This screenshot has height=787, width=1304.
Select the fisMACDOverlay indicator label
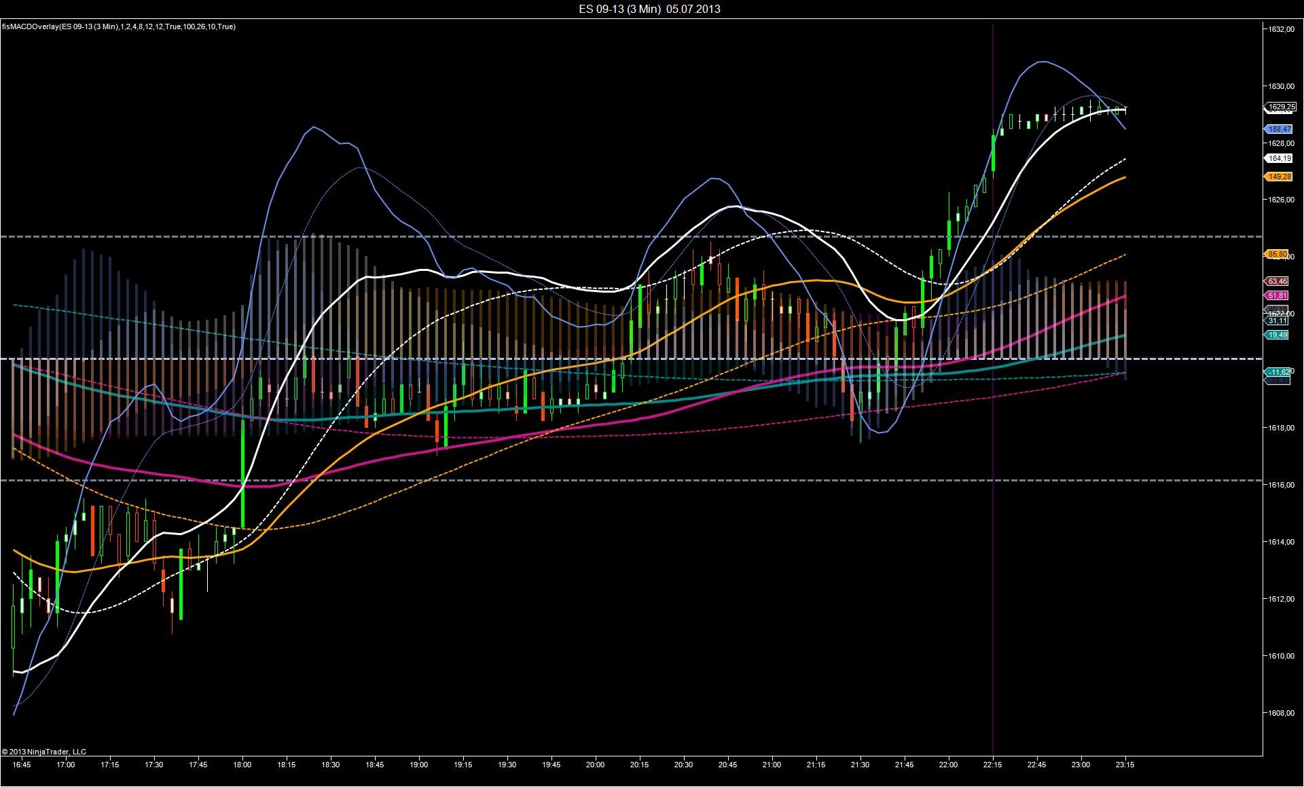tap(119, 26)
